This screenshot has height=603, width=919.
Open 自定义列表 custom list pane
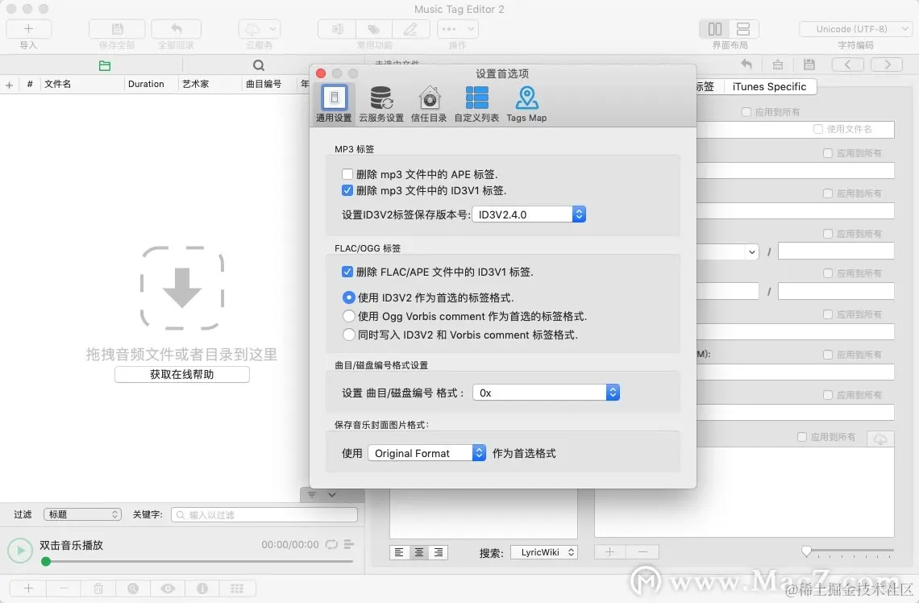476,104
